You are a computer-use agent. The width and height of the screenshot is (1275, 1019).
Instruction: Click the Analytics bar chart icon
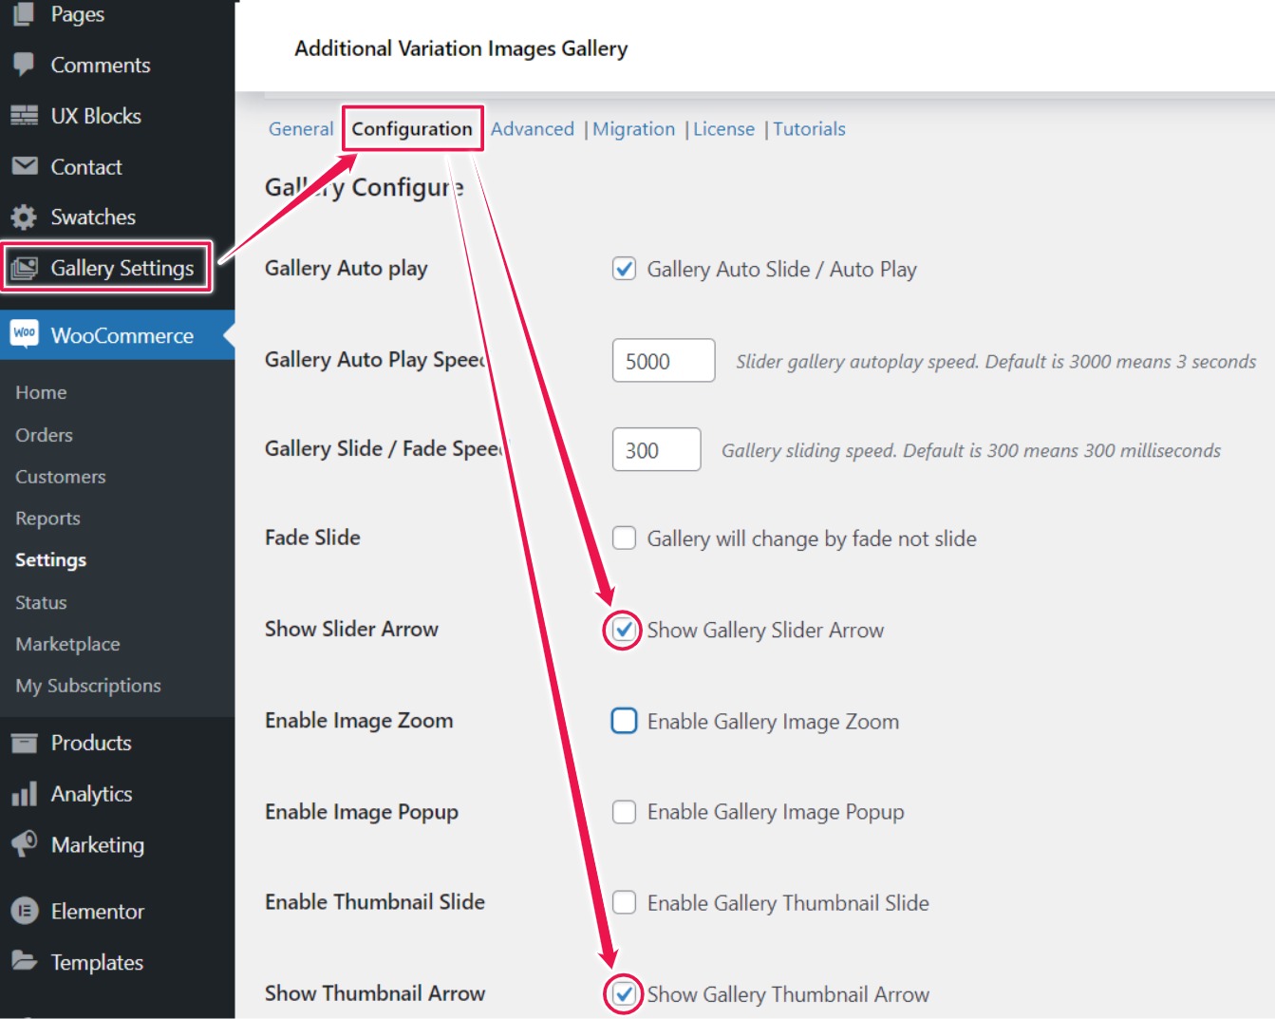coord(24,793)
